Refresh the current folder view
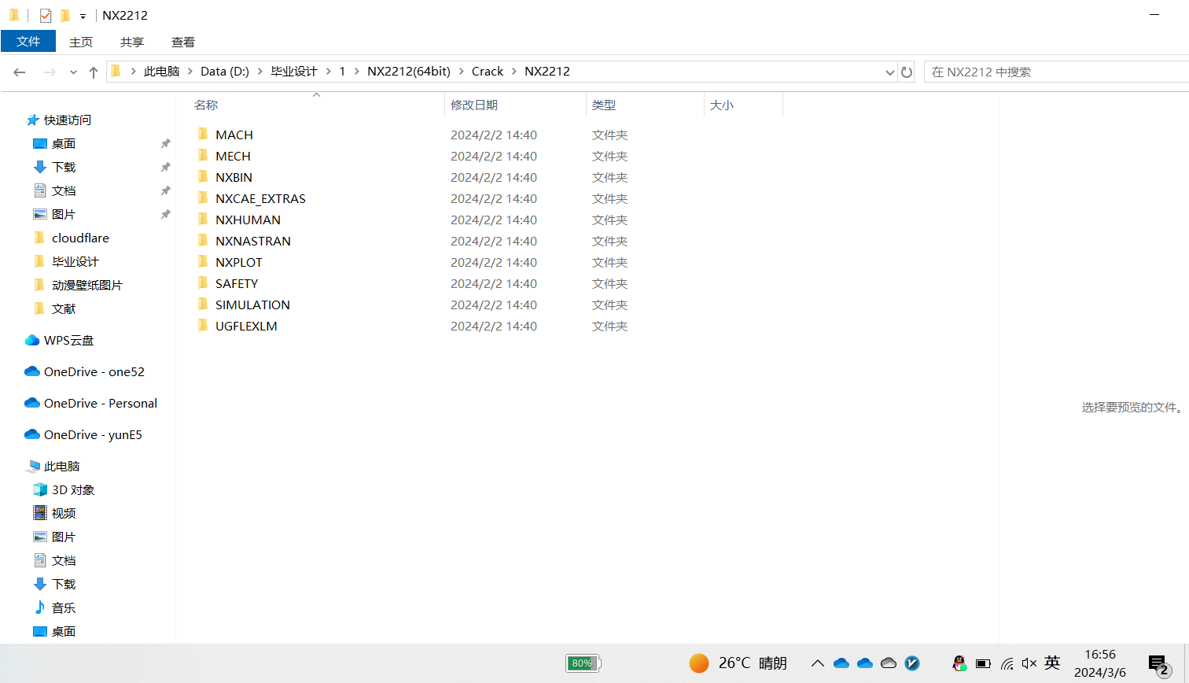Image resolution: width=1189 pixels, height=683 pixels. click(907, 72)
